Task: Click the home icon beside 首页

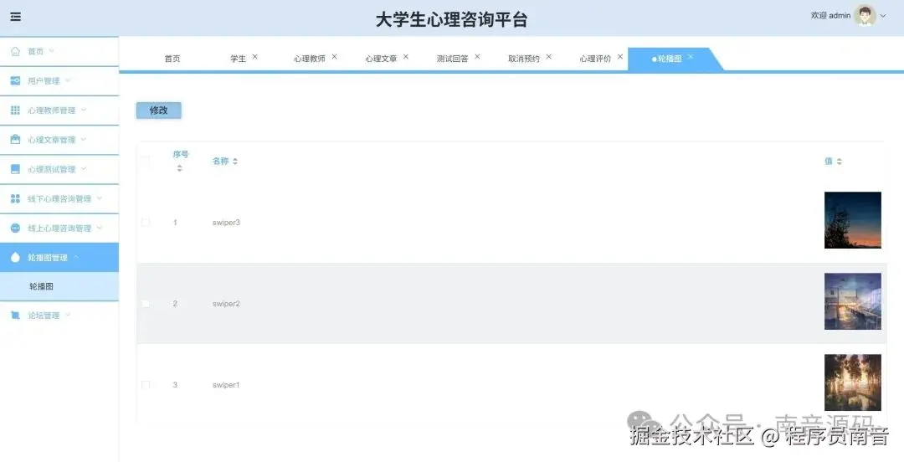Action: pos(16,51)
